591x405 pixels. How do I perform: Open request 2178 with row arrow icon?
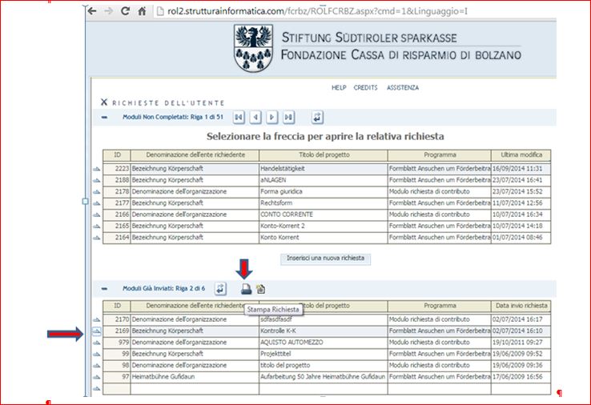pyautogui.click(x=97, y=192)
